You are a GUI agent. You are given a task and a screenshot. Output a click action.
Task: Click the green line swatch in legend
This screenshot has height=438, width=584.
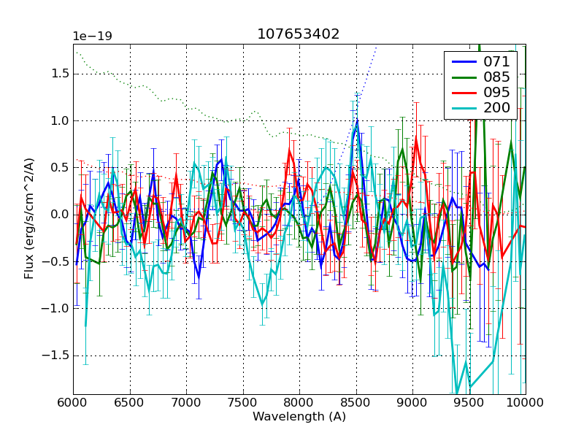point(463,77)
